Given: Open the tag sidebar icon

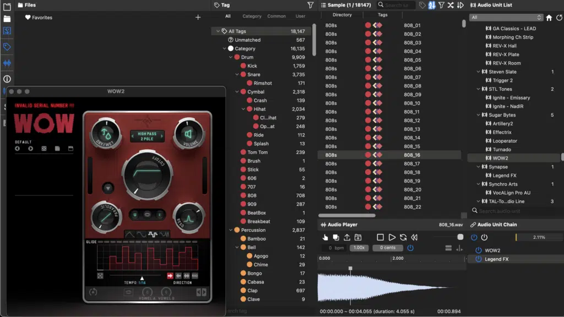Looking at the screenshot, I should coord(7,47).
